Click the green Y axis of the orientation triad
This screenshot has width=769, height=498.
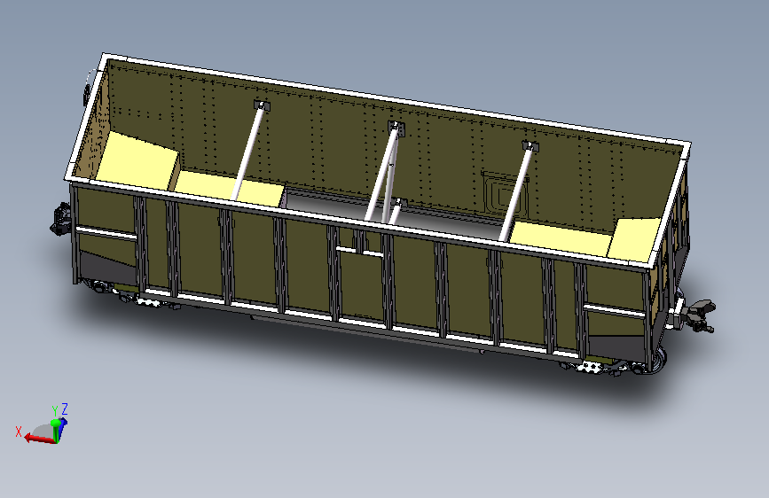pos(56,430)
